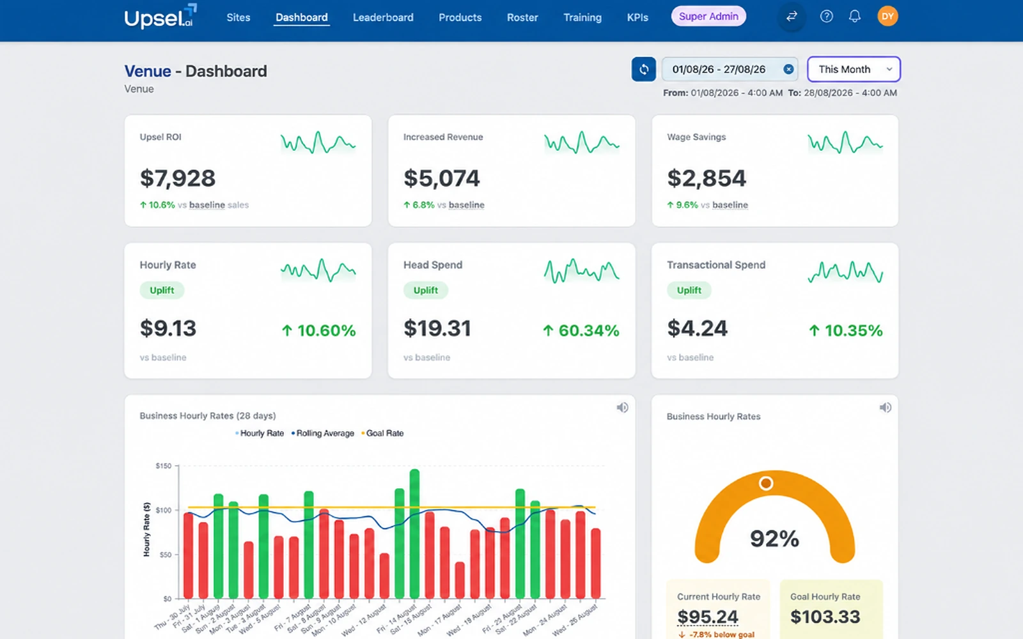Click the Uplift badge in Hourly Rate card
This screenshot has height=639, width=1023.
tap(162, 290)
